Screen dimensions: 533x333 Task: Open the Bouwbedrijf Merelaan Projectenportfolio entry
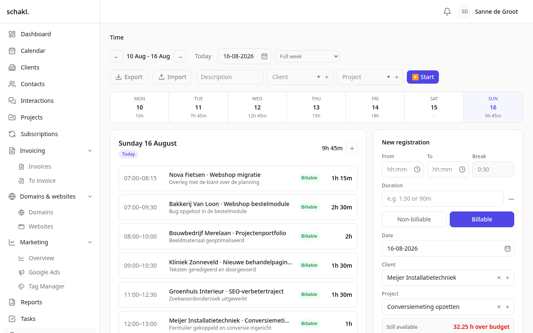(x=238, y=236)
